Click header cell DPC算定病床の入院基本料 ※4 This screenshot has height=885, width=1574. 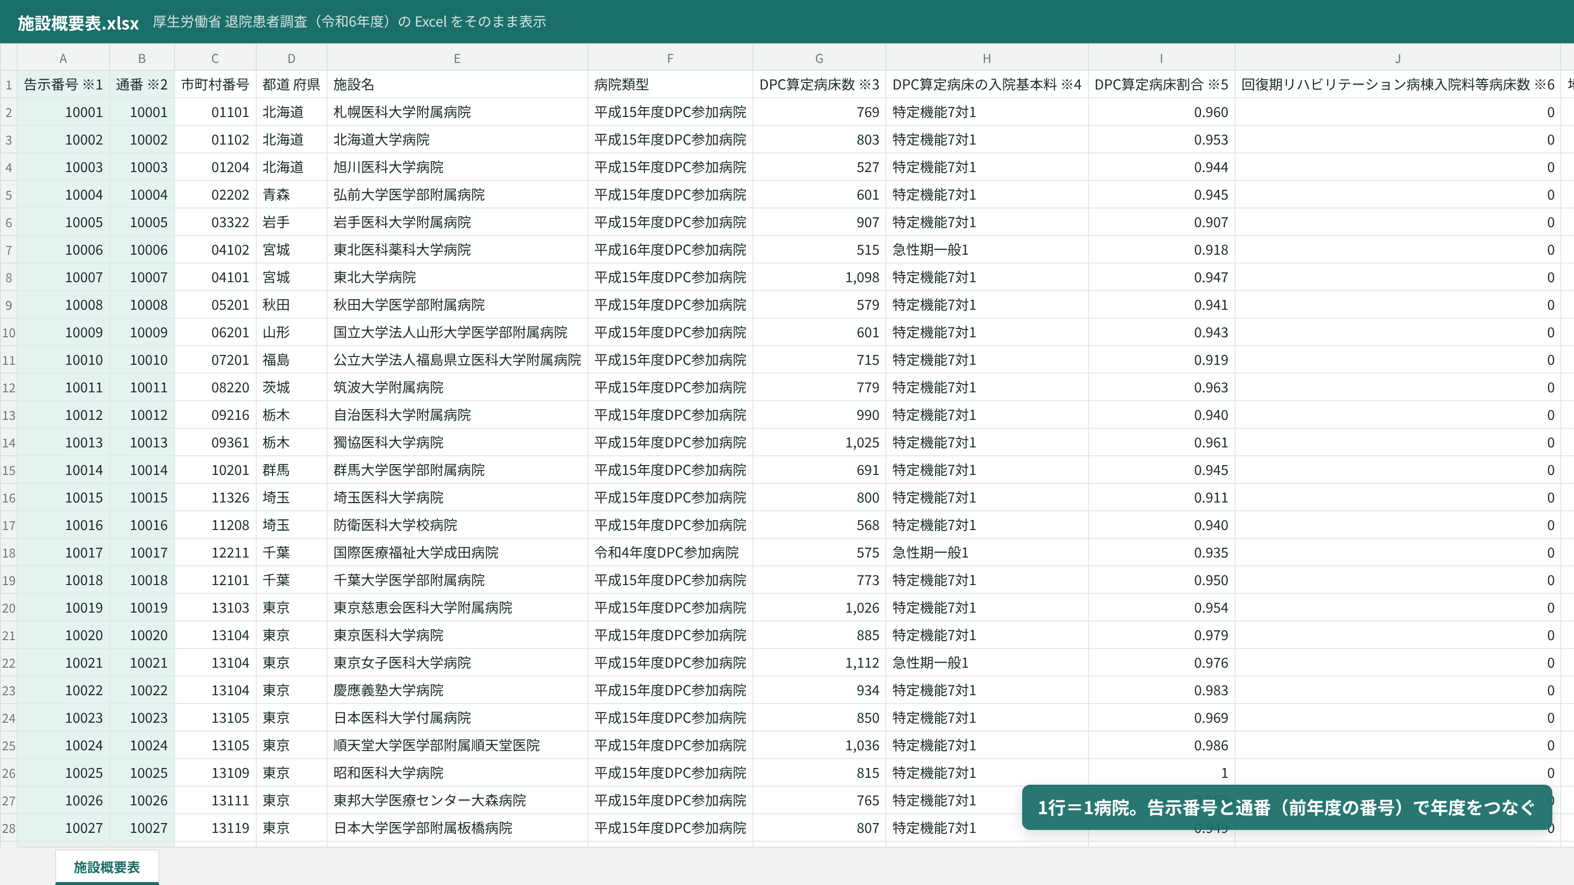[987, 85]
